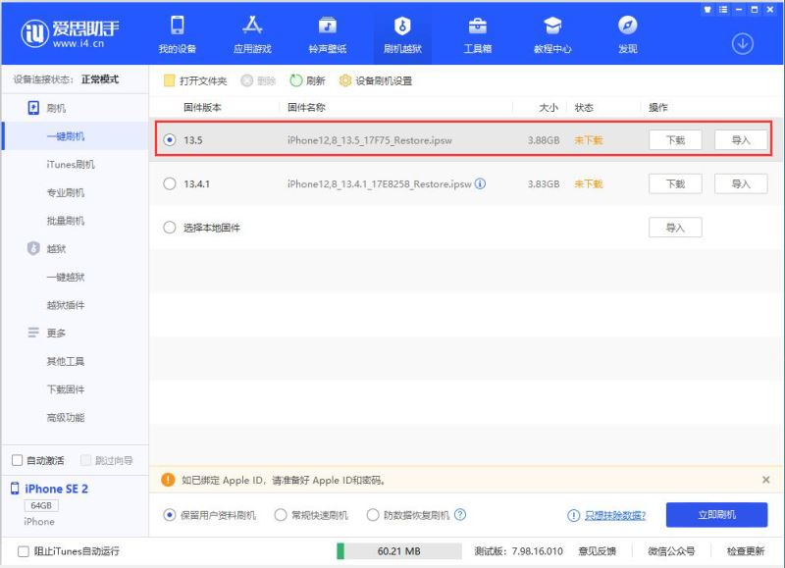
Task: Select the 13.4.1 firmware radio button
Action: pos(170,183)
